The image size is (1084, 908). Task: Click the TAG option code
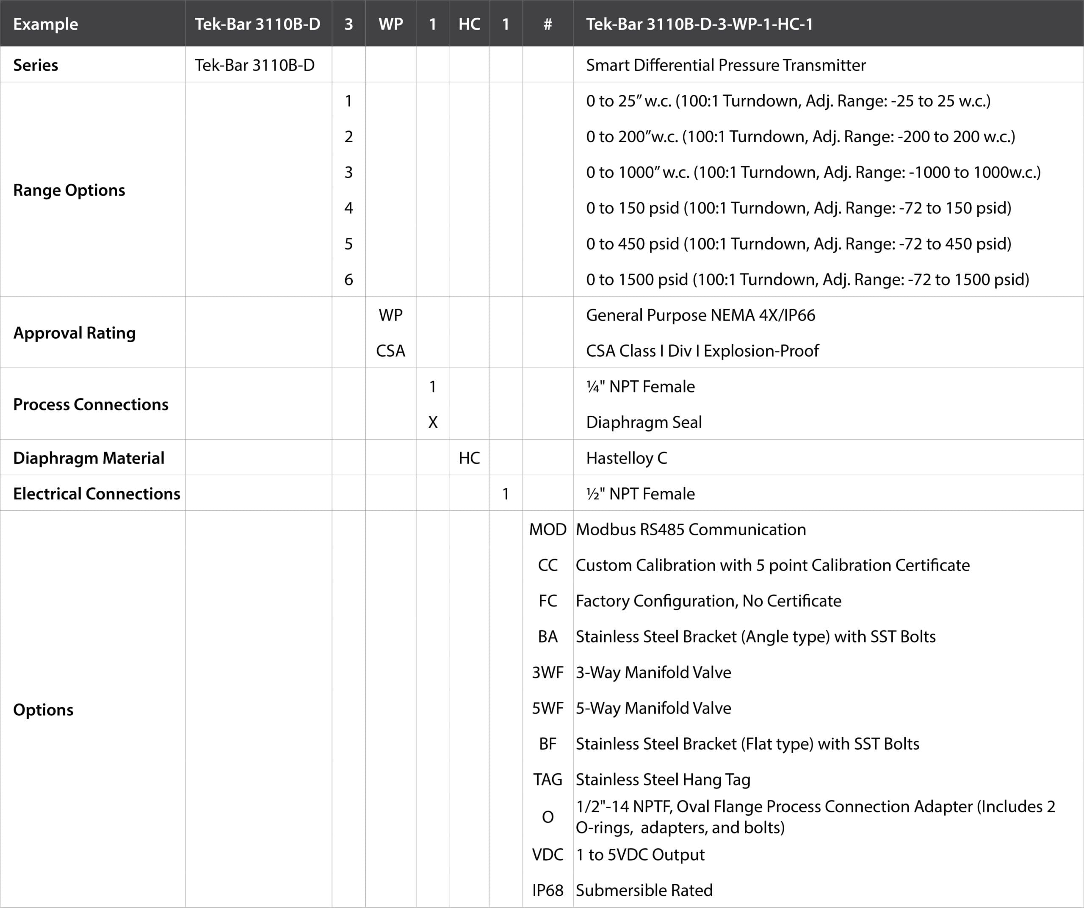pyautogui.click(x=547, y=780)
